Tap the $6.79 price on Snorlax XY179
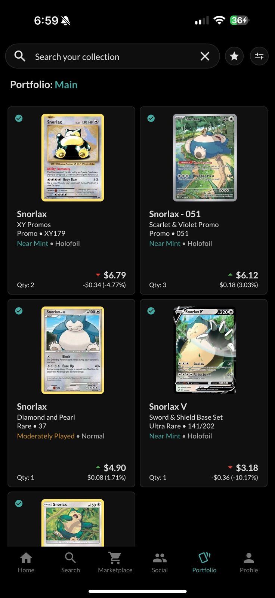275x598 pixels. coord(115,275)
